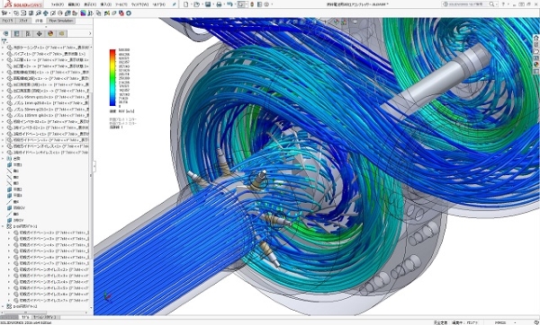
Task: Click the Print icon in toolbar
Action: click(219, 4)
